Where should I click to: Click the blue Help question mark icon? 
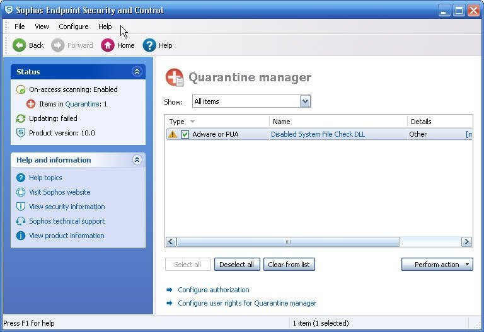149,45
